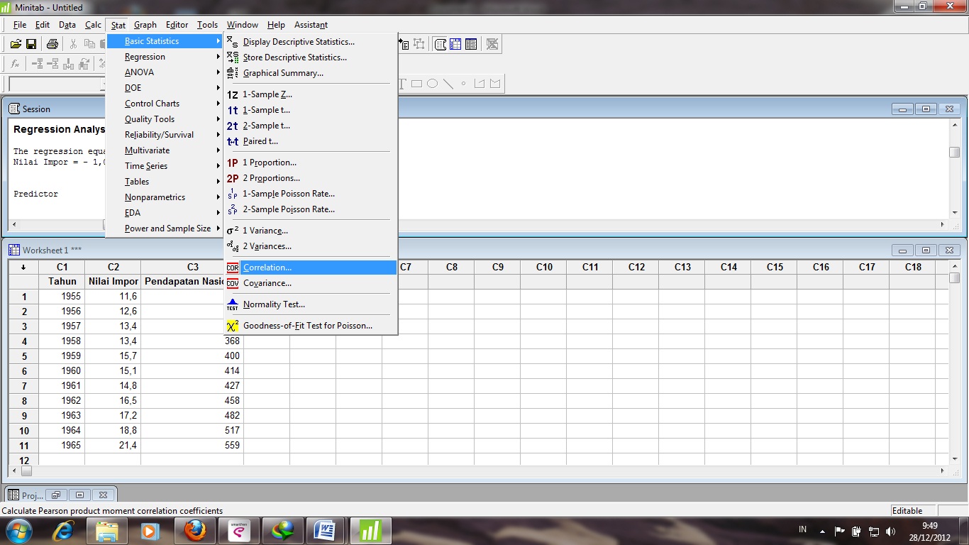Screen dimensions: 969x545
Task: Click the worksheet data direction arrow cell
Action: coord(24,267)
